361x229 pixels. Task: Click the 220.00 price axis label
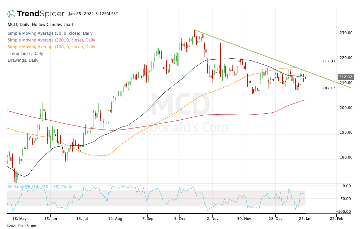point(346,58)
